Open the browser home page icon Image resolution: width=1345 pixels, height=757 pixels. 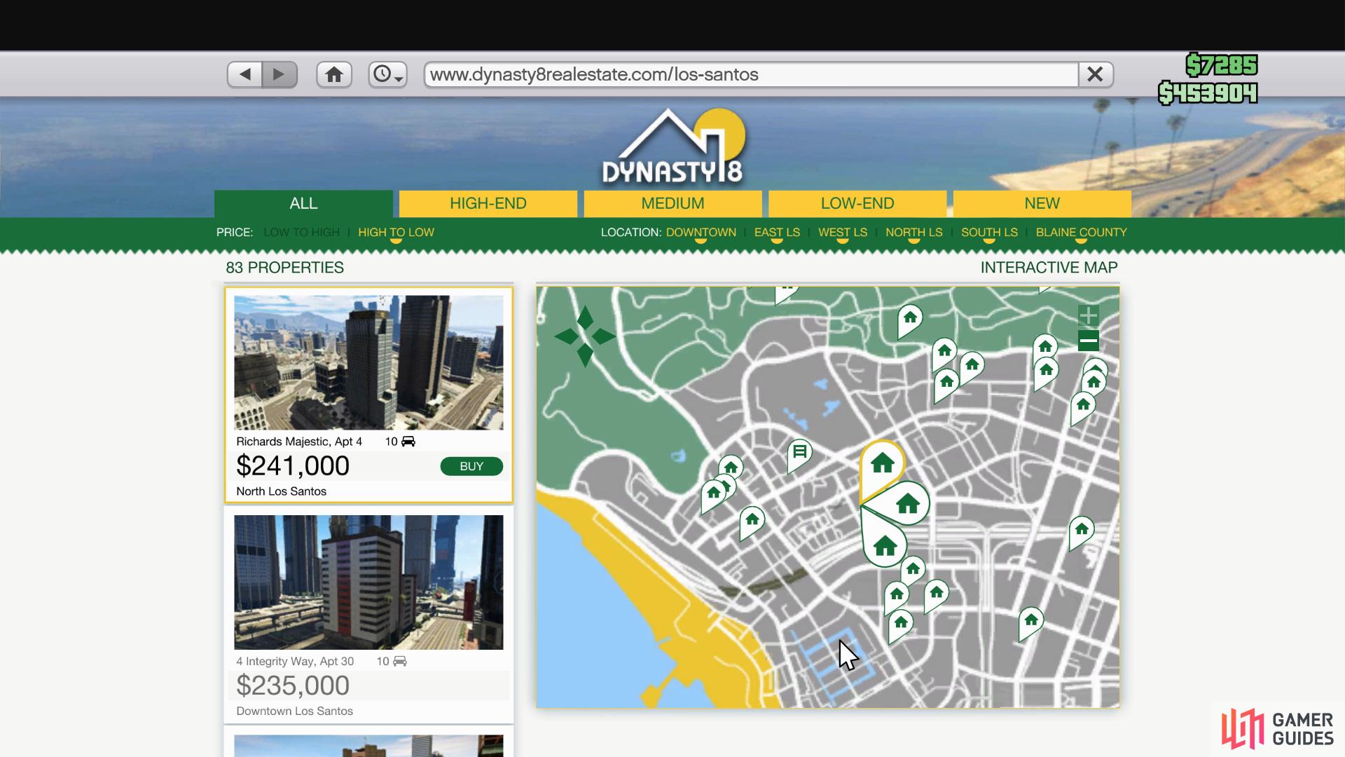pos(334,74)
